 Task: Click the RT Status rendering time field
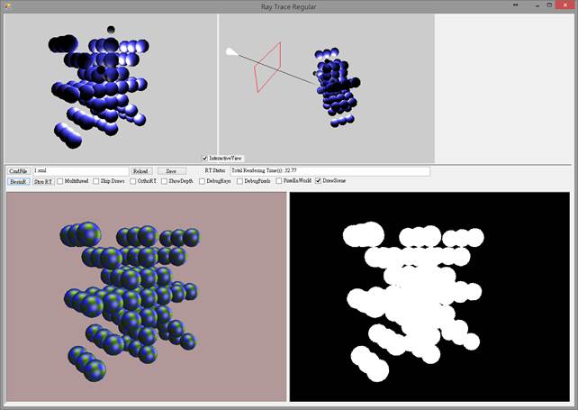point(330,170)
